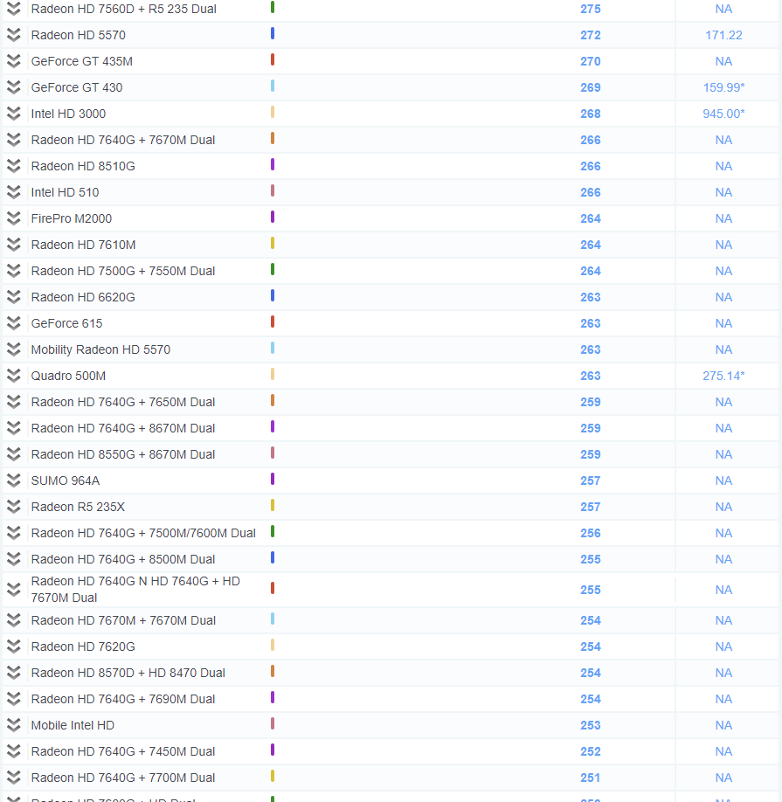
Task: Click the red bar marker for GeForce 615
Action: click(273, 321)
